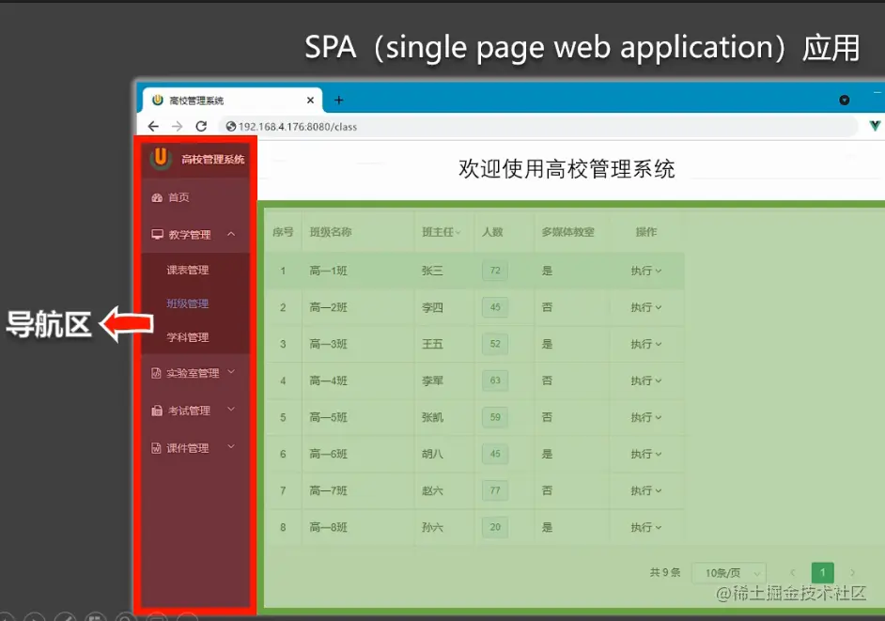Click teacher name 李四
Image resolution: width=885 pixels, height=621 pixels.
pyautogui.click(x=432, y=307)
